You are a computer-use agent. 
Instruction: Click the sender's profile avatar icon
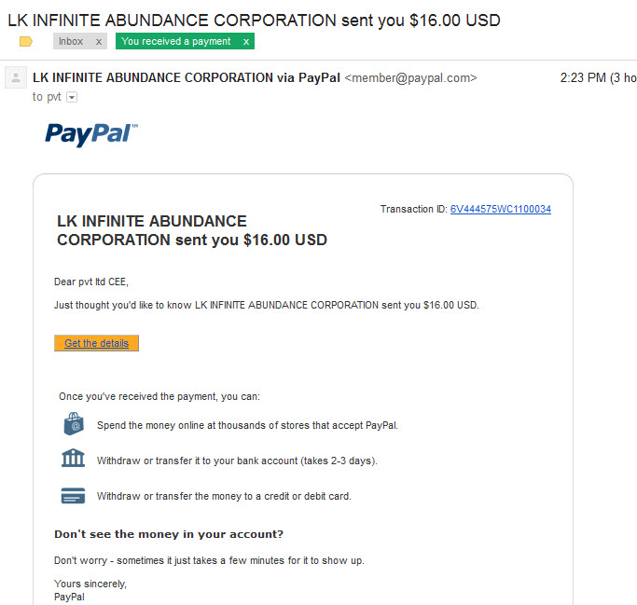click(x=16, y=77)
